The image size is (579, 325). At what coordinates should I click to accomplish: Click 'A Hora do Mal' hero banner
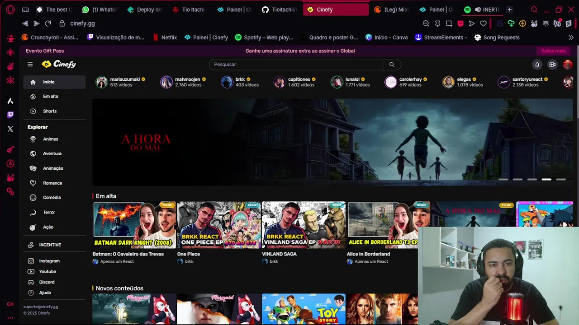coord(332,142)
